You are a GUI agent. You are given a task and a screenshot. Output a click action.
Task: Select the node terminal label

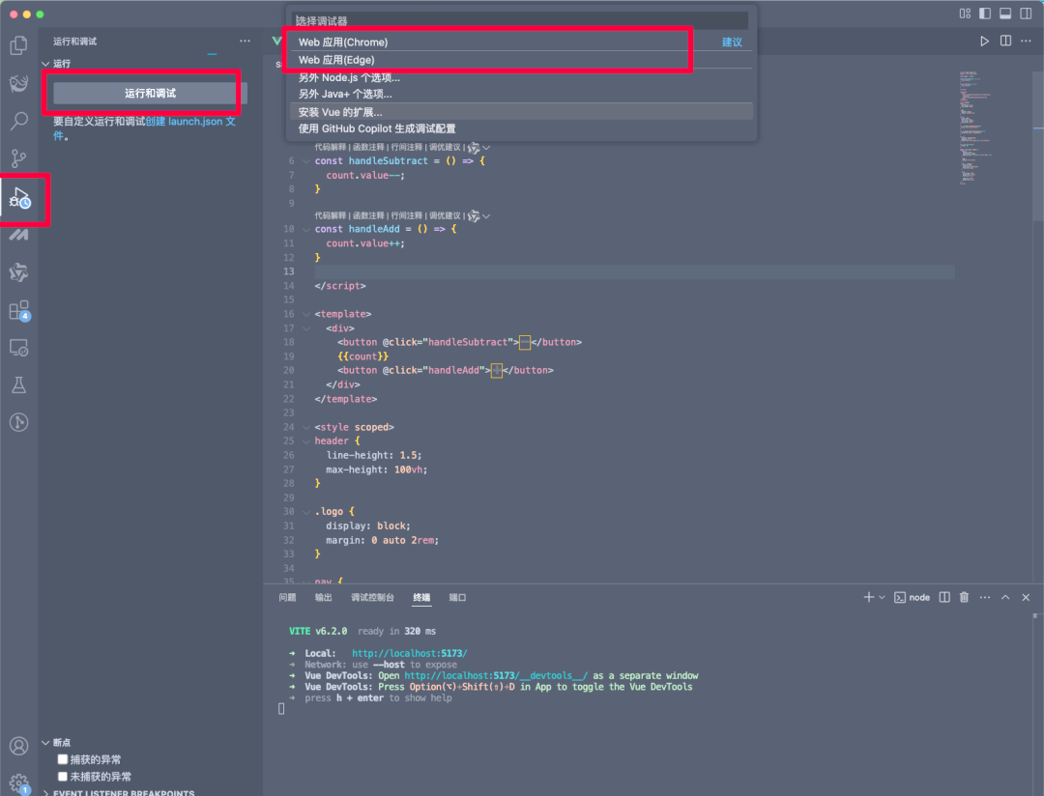click(x=913, y=597)
